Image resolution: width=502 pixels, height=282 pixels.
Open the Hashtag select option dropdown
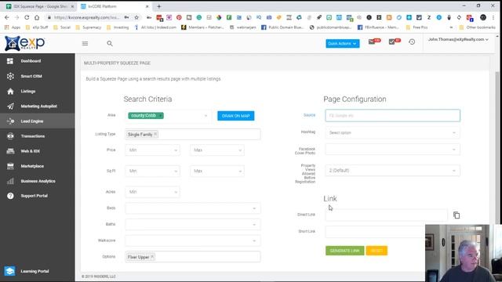pyautogui.click(x=392, y=132)
